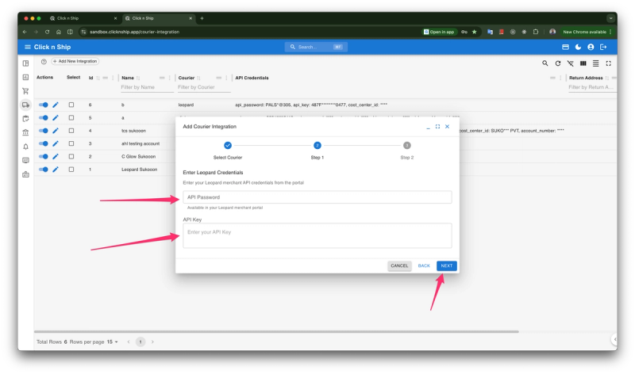The height and width of the screenshot is (374, 635).
Task: Open the hamburger menu beside Click n Ship
Action: [x=28, y=47]
